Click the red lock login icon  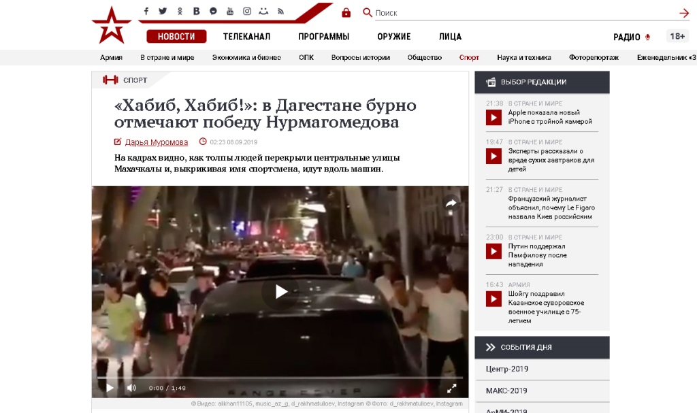[346, 13]
